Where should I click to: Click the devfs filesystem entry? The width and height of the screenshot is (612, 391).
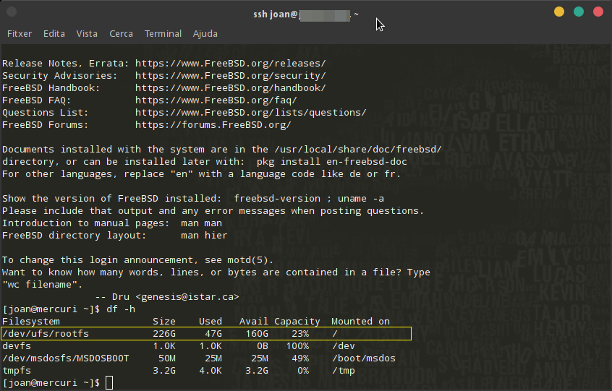(17, 346)
